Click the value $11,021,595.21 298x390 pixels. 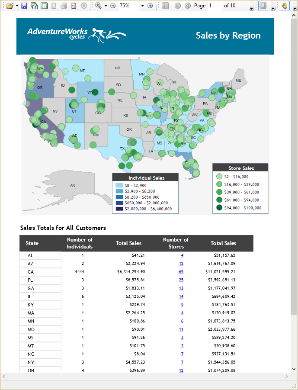220,271
